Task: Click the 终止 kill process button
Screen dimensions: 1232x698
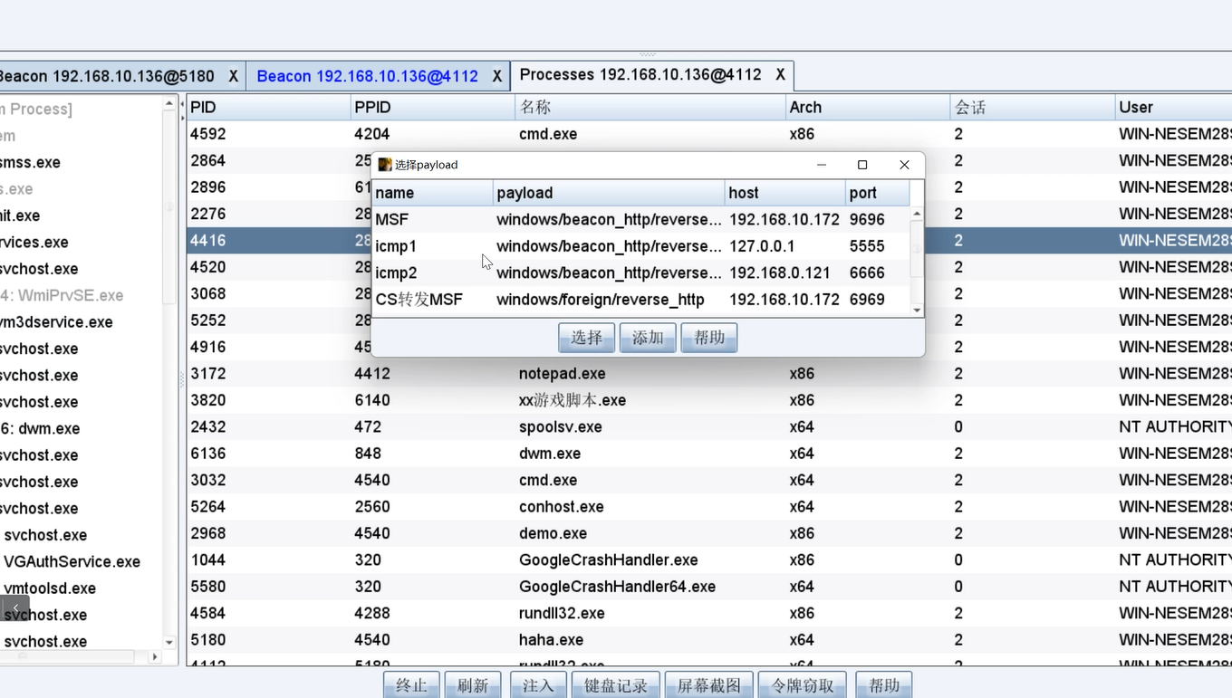Action: [x=411, y=685]
